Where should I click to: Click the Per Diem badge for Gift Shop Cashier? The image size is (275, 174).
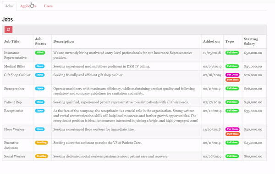[232, 75]
